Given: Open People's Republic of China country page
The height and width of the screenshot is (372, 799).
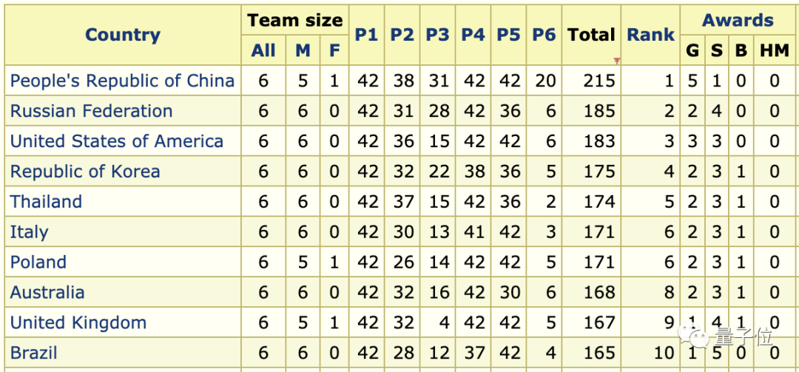Looking at the screenshot, I should pos(122,81).
